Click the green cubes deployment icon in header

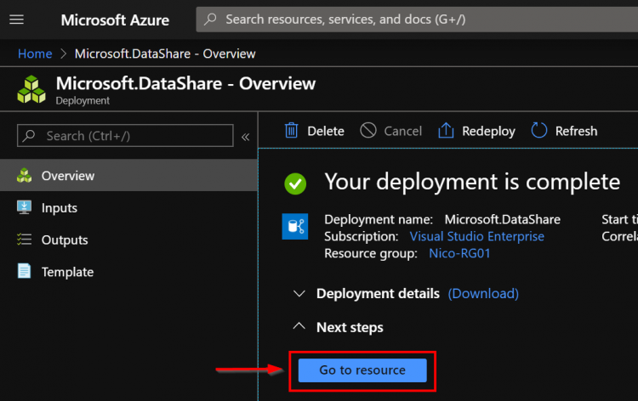[31, 89]
